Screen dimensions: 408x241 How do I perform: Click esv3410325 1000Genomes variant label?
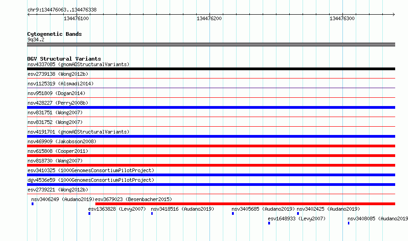tap(91, 170)
